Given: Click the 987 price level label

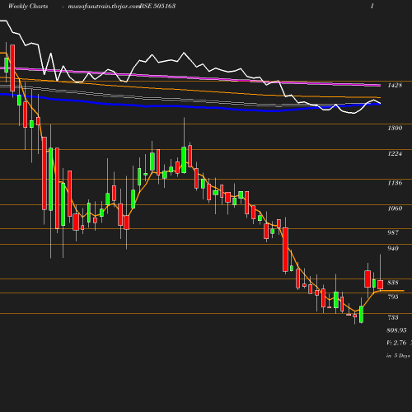Looking at the screenshot, I should click(393, 232).
